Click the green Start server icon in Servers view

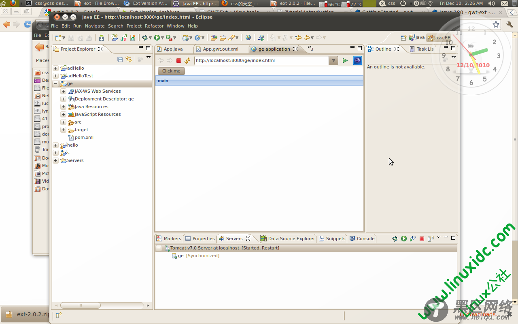click(404, 239)
